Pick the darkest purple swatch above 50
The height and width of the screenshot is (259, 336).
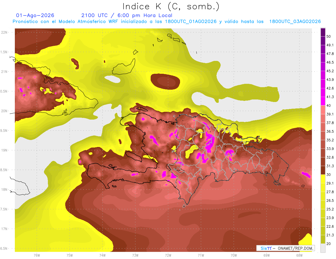point(323,32)
